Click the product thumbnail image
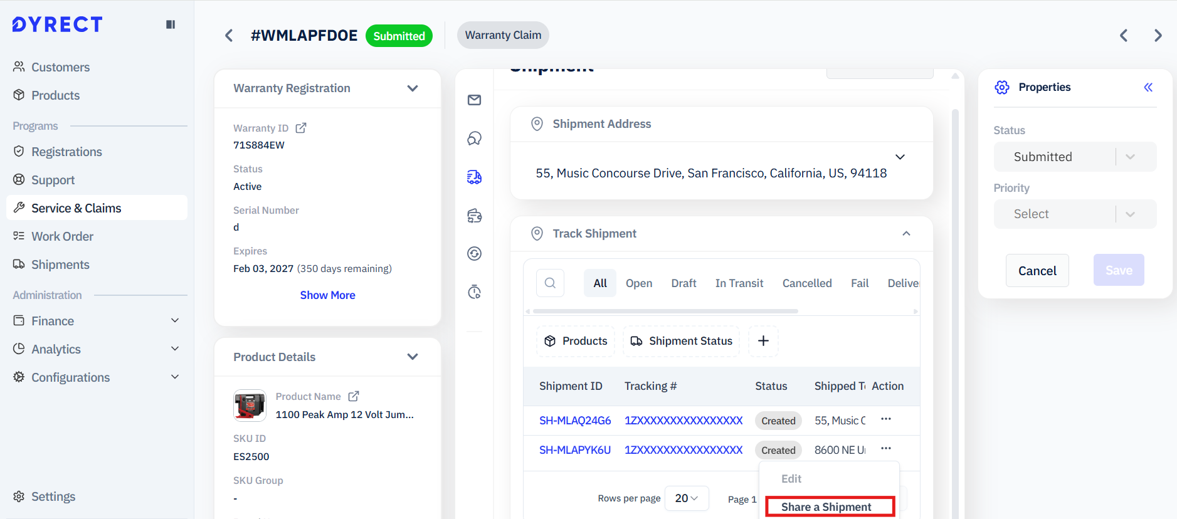 [x=250, y=406]
